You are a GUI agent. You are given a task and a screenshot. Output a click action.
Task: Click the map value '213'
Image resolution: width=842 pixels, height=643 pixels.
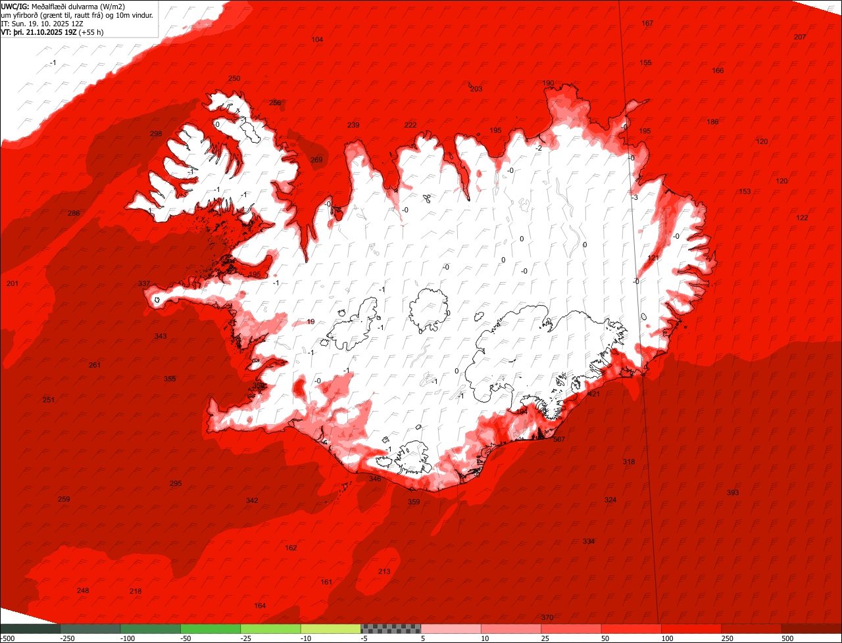coord(384,571)
